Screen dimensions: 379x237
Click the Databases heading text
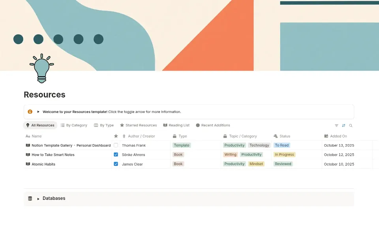54,198
